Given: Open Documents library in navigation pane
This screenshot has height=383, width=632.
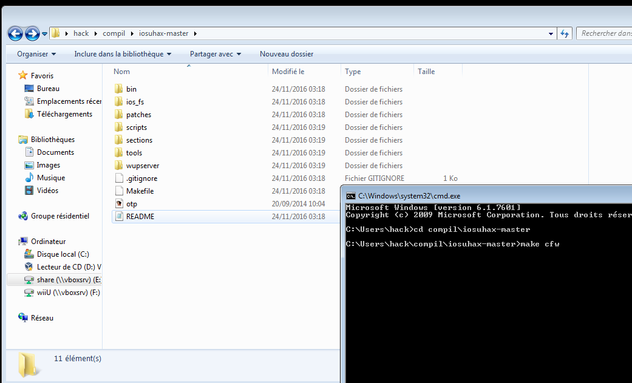Looking at the screenshot, I should (49, 152).
